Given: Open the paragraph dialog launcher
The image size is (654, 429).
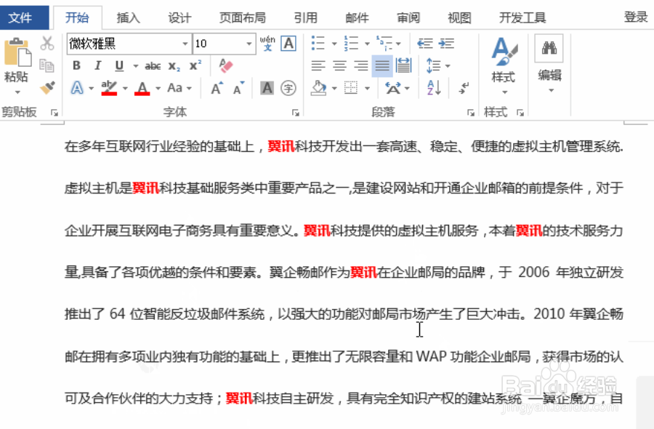Looking at the screenshot, I should click(x=471, y=113).
